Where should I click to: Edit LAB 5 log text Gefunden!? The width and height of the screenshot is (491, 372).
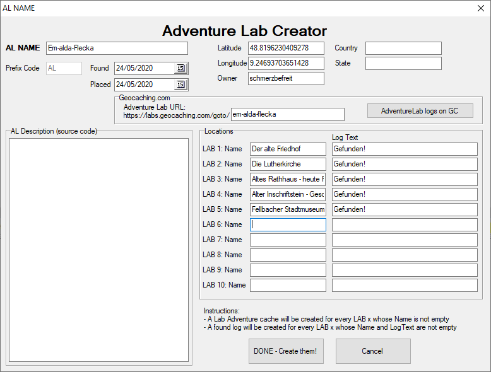tap(405, 209)
